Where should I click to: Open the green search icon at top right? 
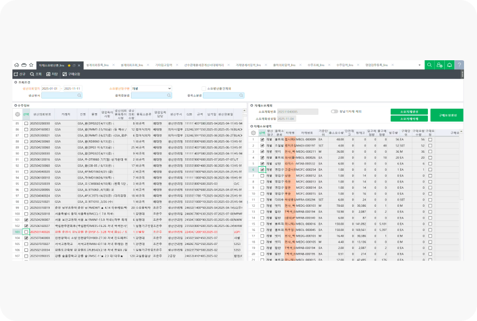tap(430, 65)
